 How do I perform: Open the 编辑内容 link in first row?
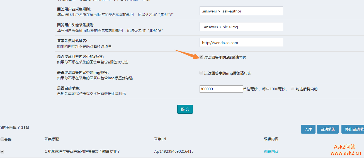pyautogui.click(x=271, y=151)
